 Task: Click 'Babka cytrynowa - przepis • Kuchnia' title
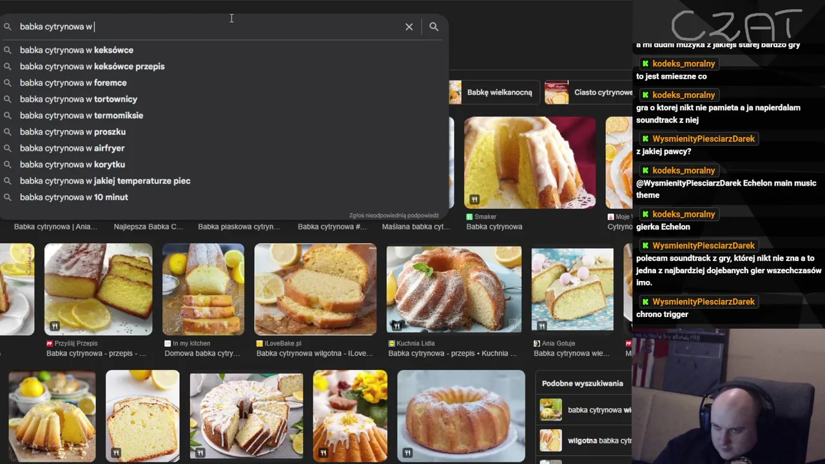tap(452, 354)
